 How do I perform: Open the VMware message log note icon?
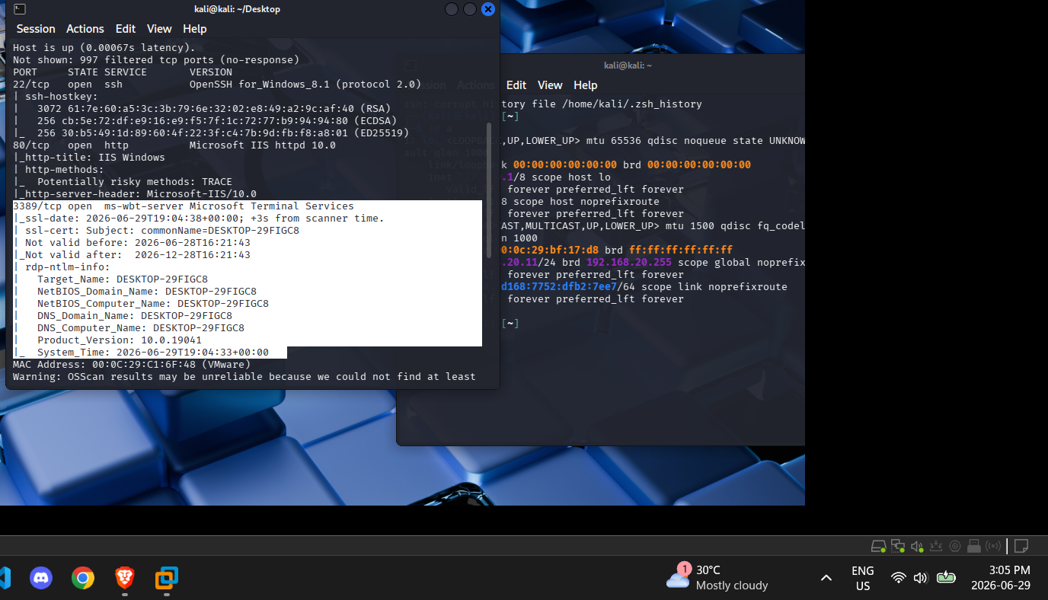(x=1021, y=546)
